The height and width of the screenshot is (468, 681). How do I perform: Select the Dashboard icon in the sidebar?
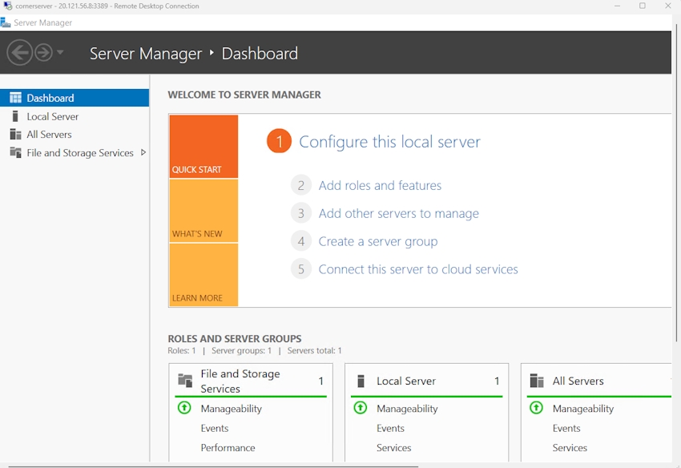pos(16,97)
